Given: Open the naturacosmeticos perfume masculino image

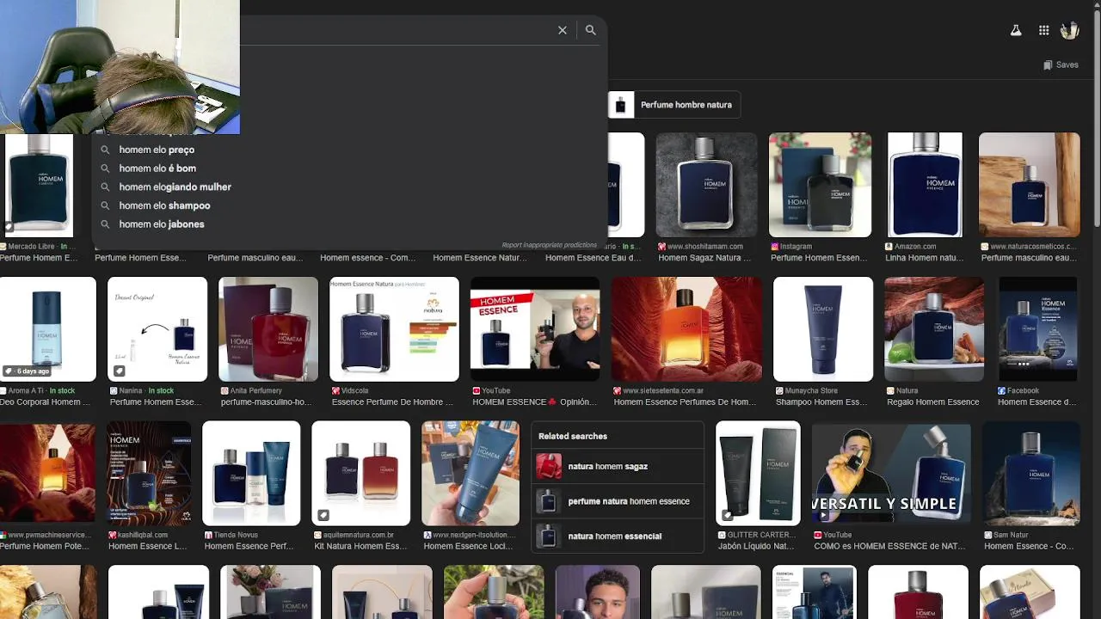Looking at the screenshot, I should 1029,185.
